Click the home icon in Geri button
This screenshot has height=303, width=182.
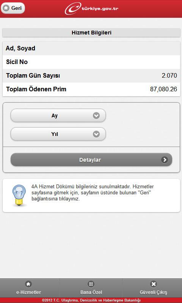click(x=6, y=8)
